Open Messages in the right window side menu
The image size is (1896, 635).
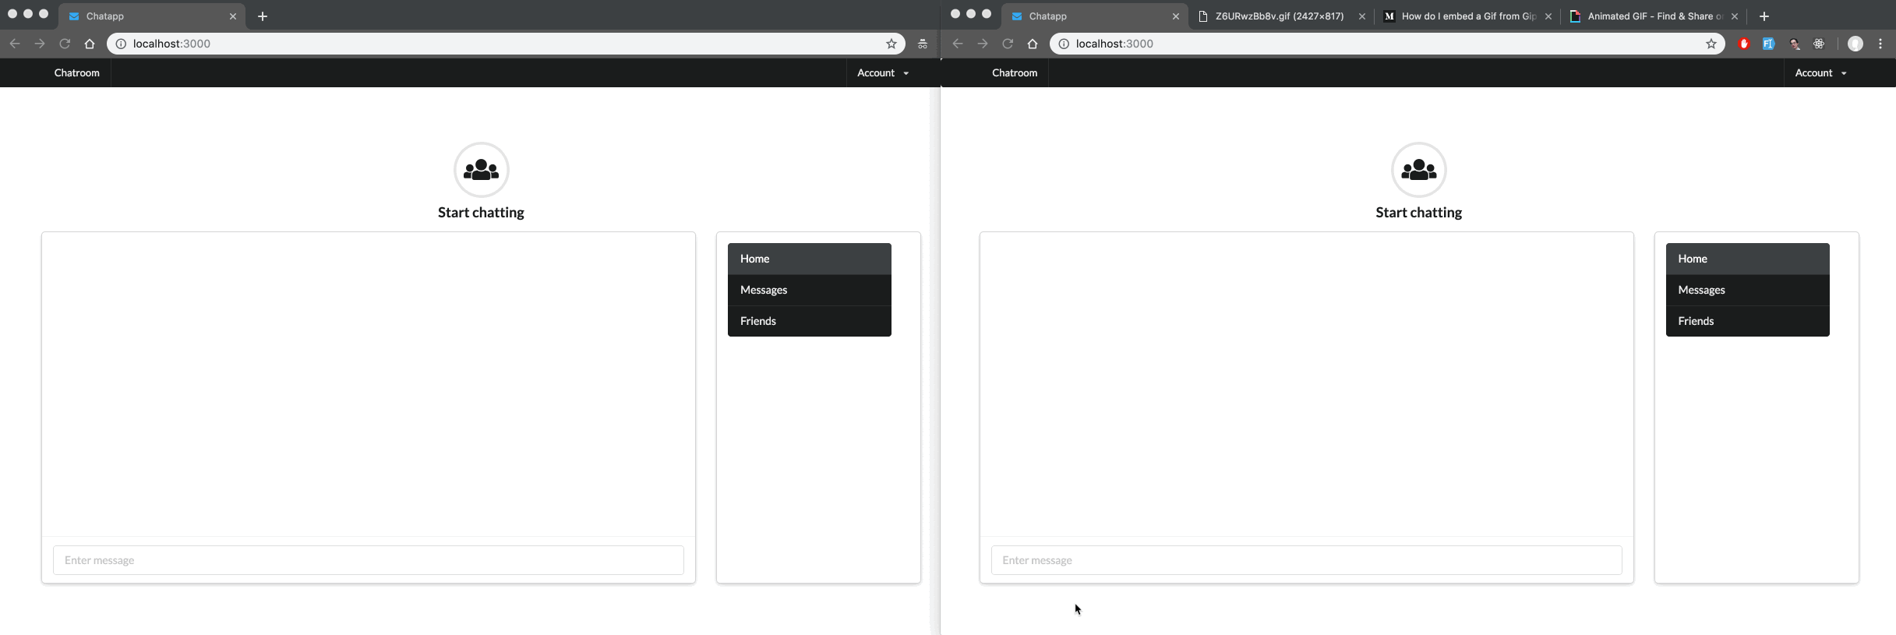pyautogui.click(x=1748, y=290)
